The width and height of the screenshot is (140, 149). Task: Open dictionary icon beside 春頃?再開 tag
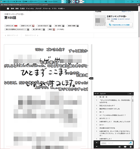point(78,26)
